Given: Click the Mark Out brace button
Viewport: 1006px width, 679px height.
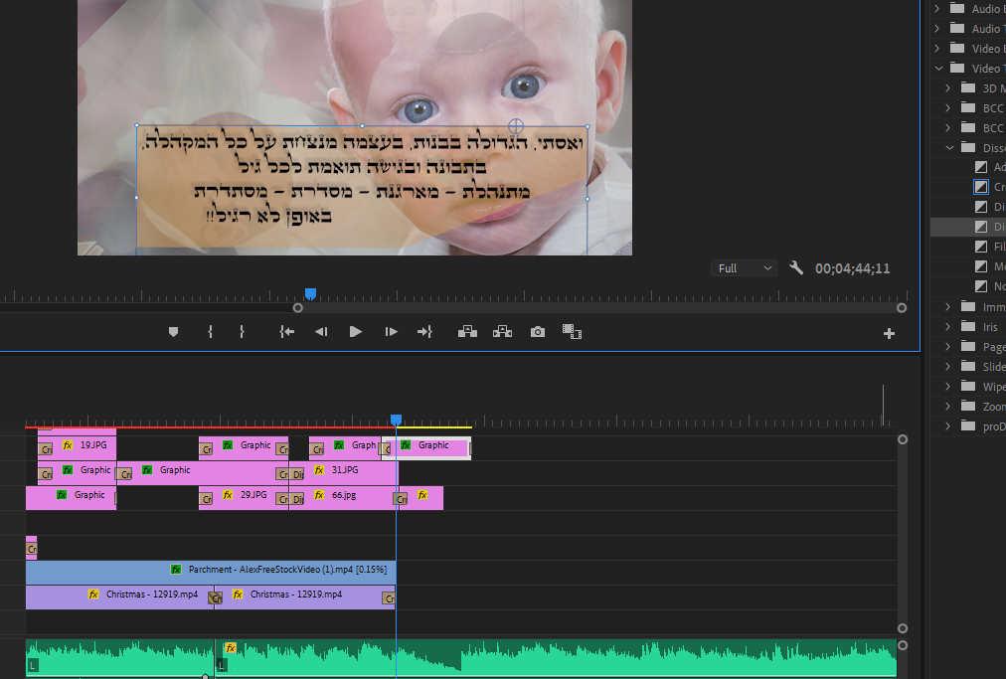Looking at the screenshot, I should [242, 332].
